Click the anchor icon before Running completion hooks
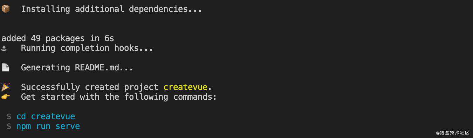The image size is (473, 138). (4, 48)
